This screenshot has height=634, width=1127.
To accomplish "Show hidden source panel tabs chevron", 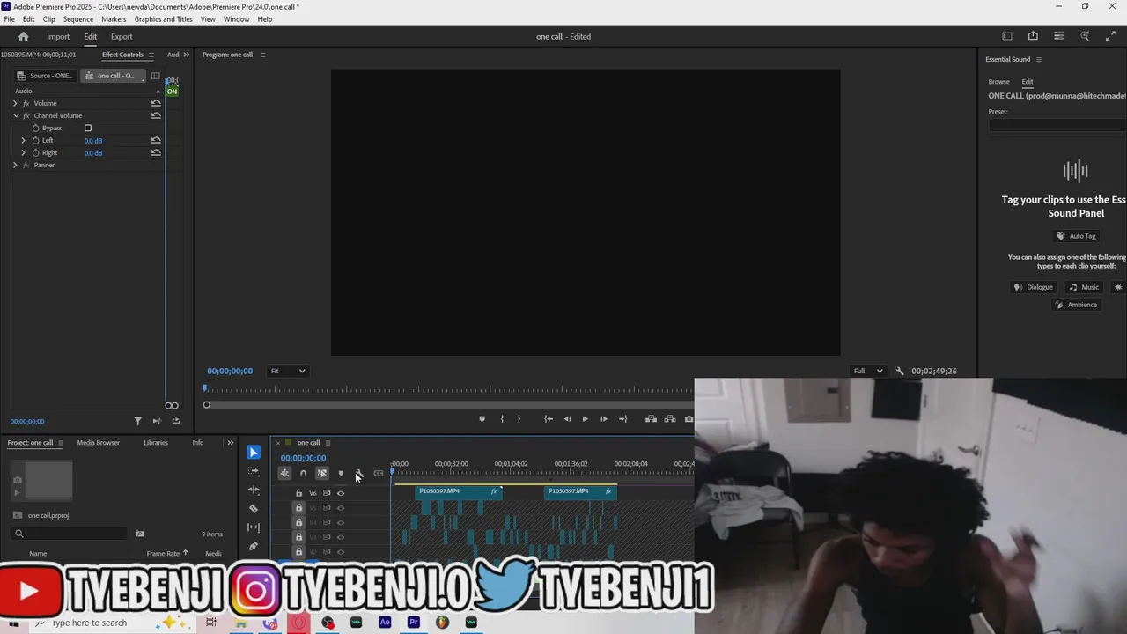I will pos(186,55).
